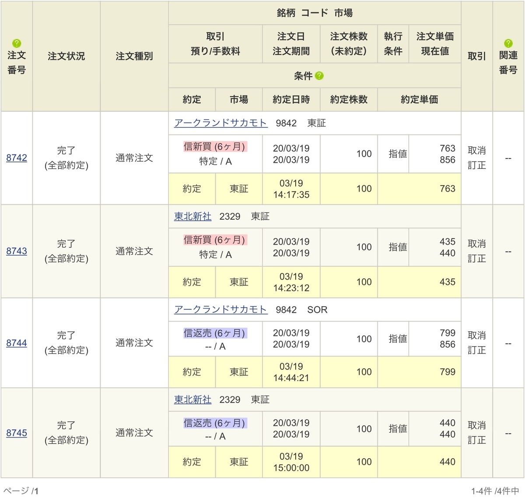Click 通常注文 in order 8743 row
The height and width of the screenshot is (501, 525).
pyautogui.click(x=134, y=251)
